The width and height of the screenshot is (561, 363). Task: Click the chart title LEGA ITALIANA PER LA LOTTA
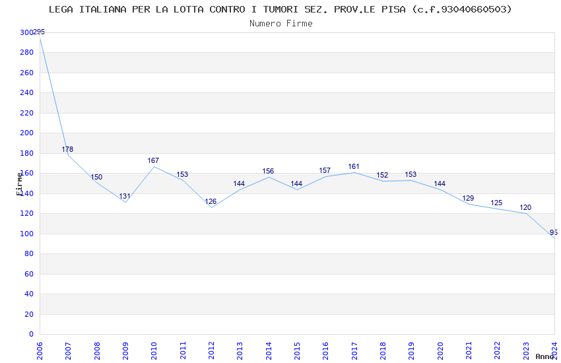(x=280, y=9)
